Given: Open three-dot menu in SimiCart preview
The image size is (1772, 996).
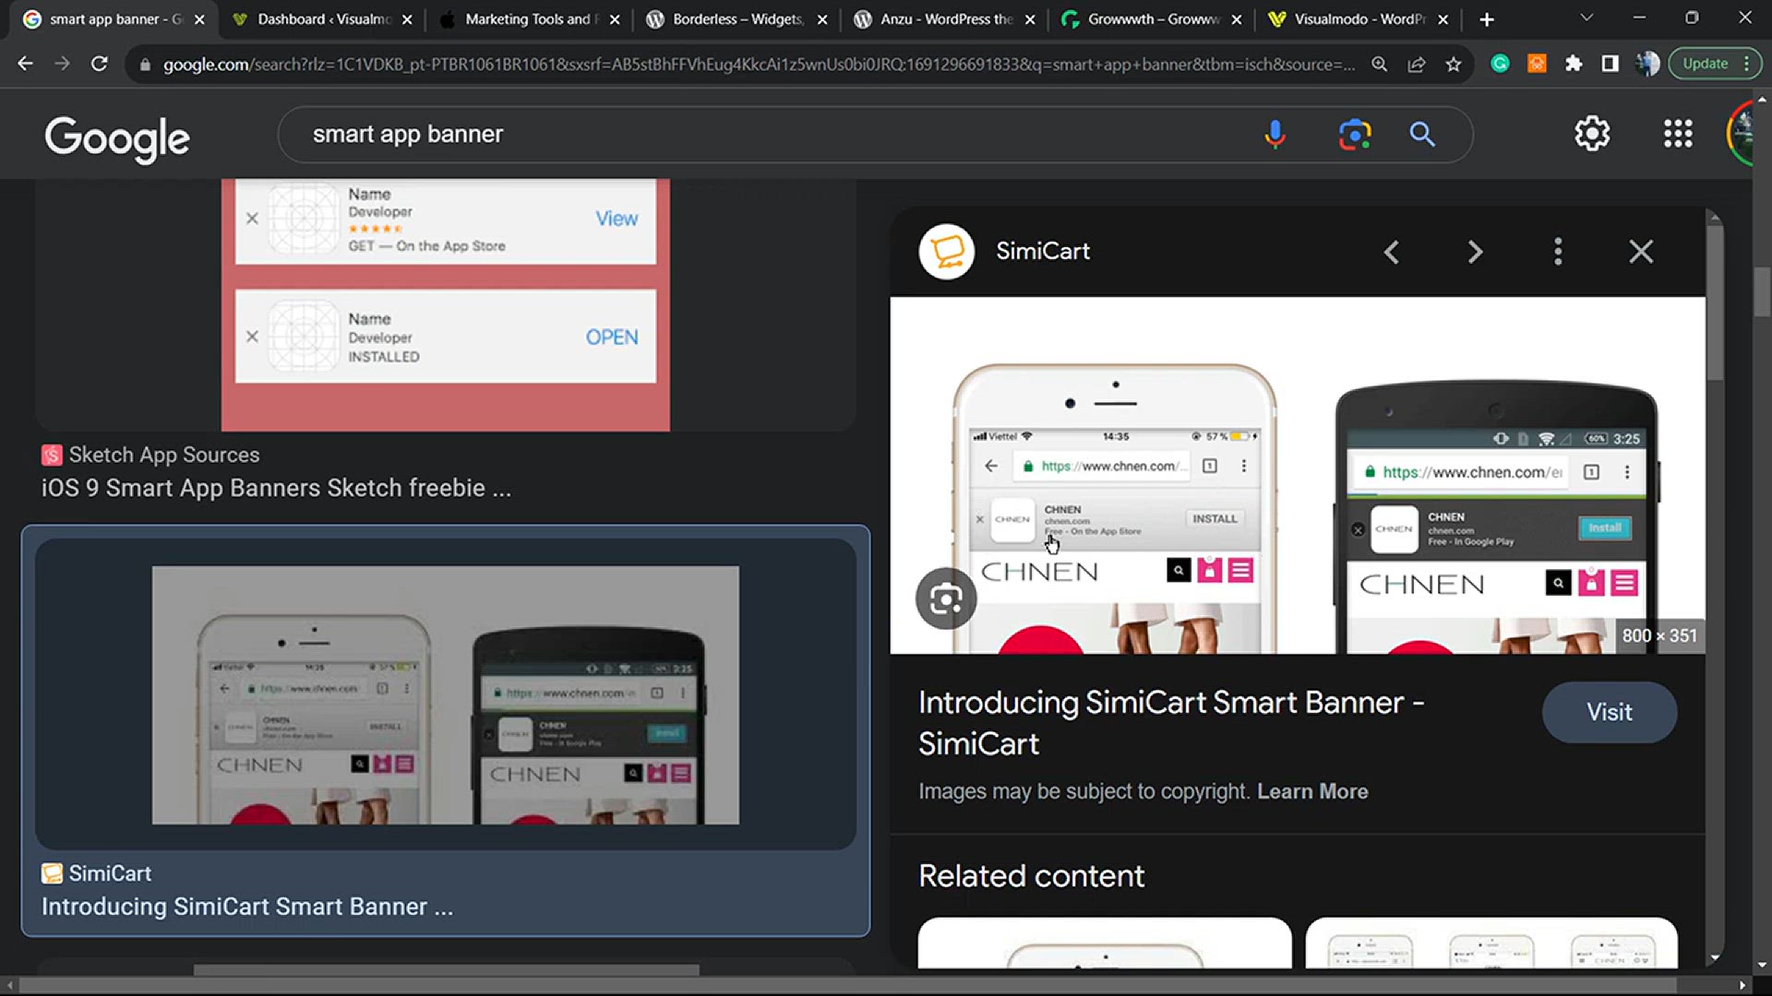Looking at the screenshot, I should click(x=1558, y=252).
